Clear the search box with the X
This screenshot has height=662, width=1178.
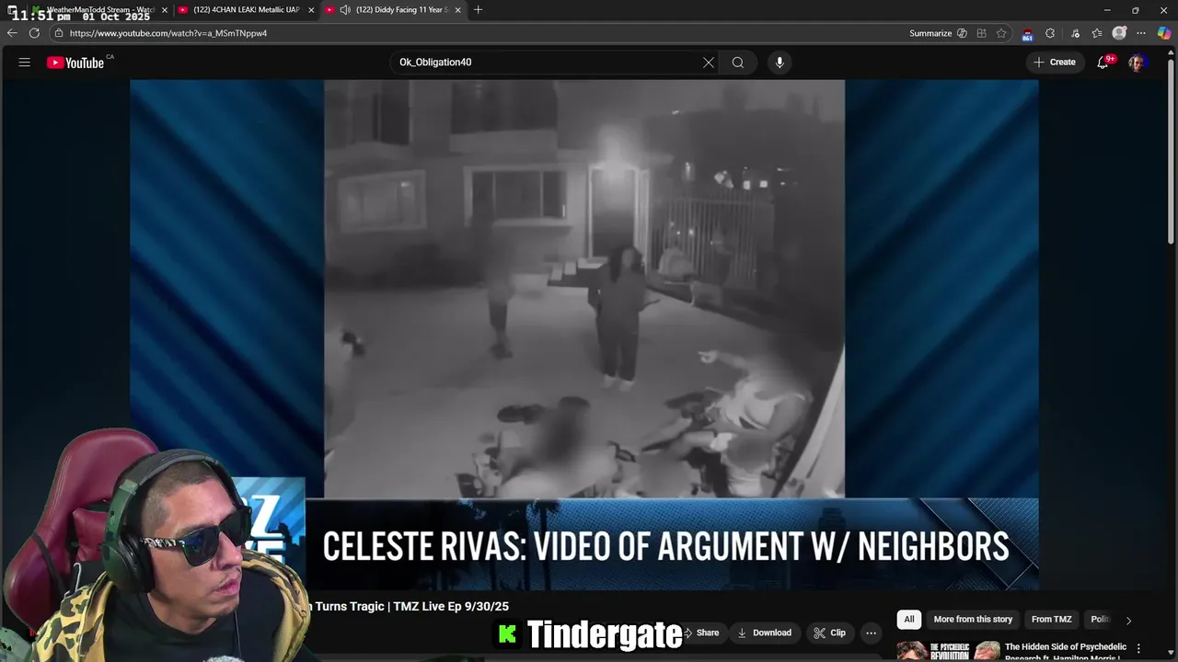tap(709, 63)
